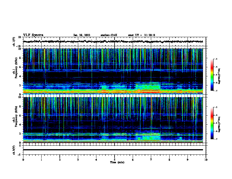Click the "2" kHz tick of ch.2 spectrogram
Image resolution: width=232 pixels, height=179 pixels.
pyautogui.click(x=20, y=134)
